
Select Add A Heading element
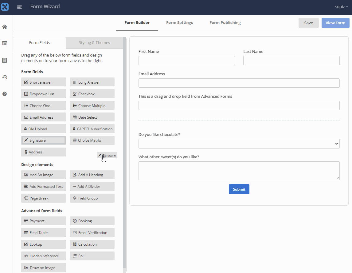tap(92, 175)
